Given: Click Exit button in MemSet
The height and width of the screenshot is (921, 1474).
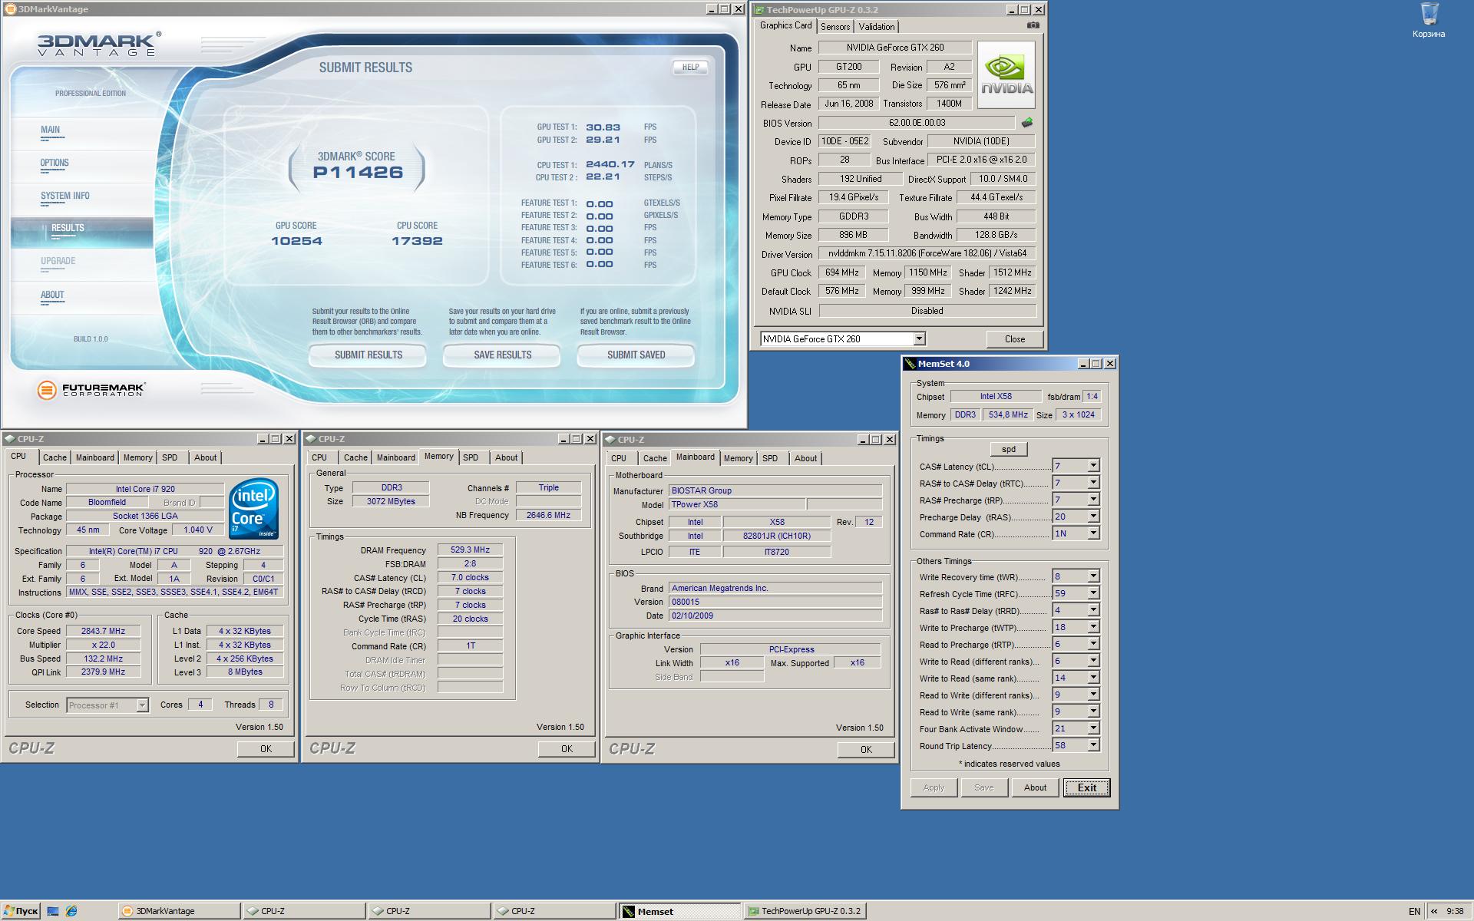Looking at the screenshot, I should coord(1086,787).
